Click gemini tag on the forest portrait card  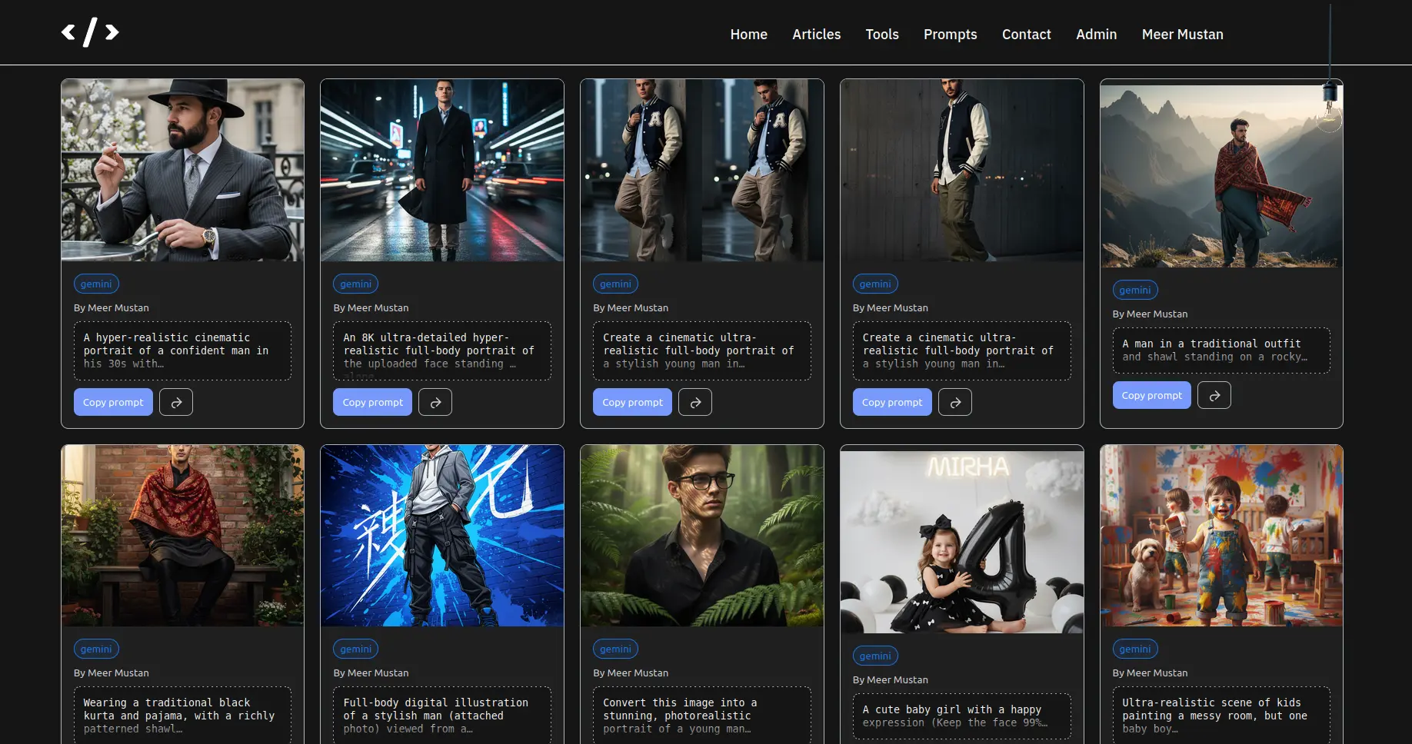(615, 649)
